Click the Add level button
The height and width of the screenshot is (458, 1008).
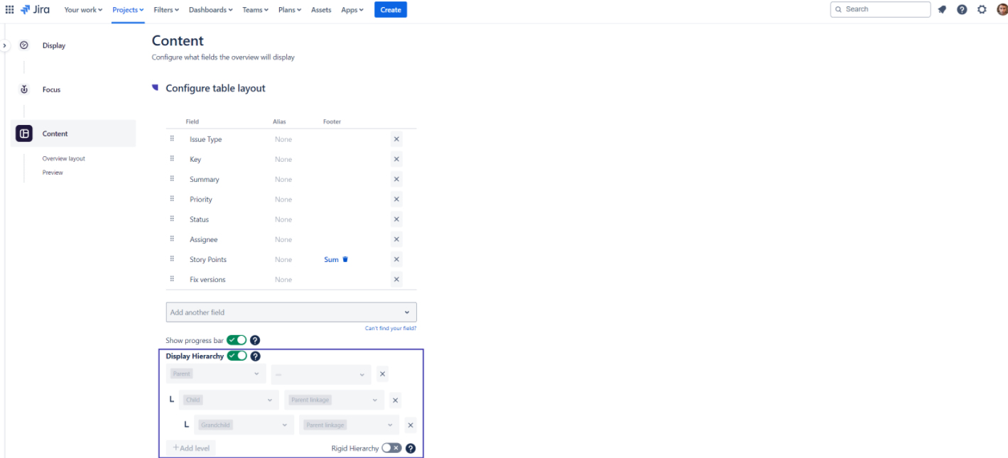tap(190, 447)
